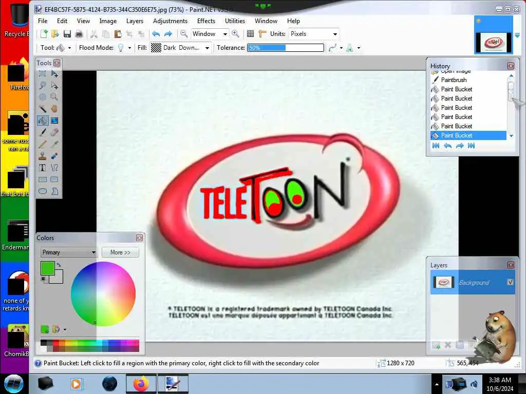Open the Effects menu
Screen dimensions: 526x394
click(x=206, y=21)
